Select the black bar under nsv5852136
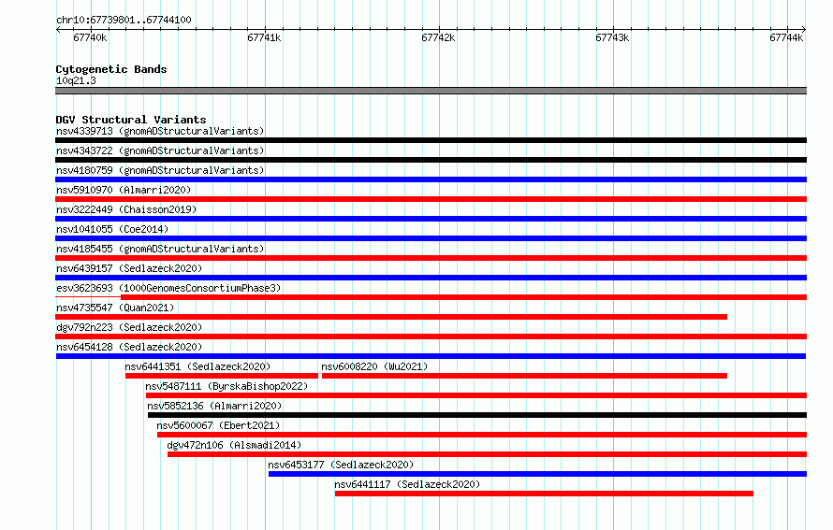 [x=477, y=415]
